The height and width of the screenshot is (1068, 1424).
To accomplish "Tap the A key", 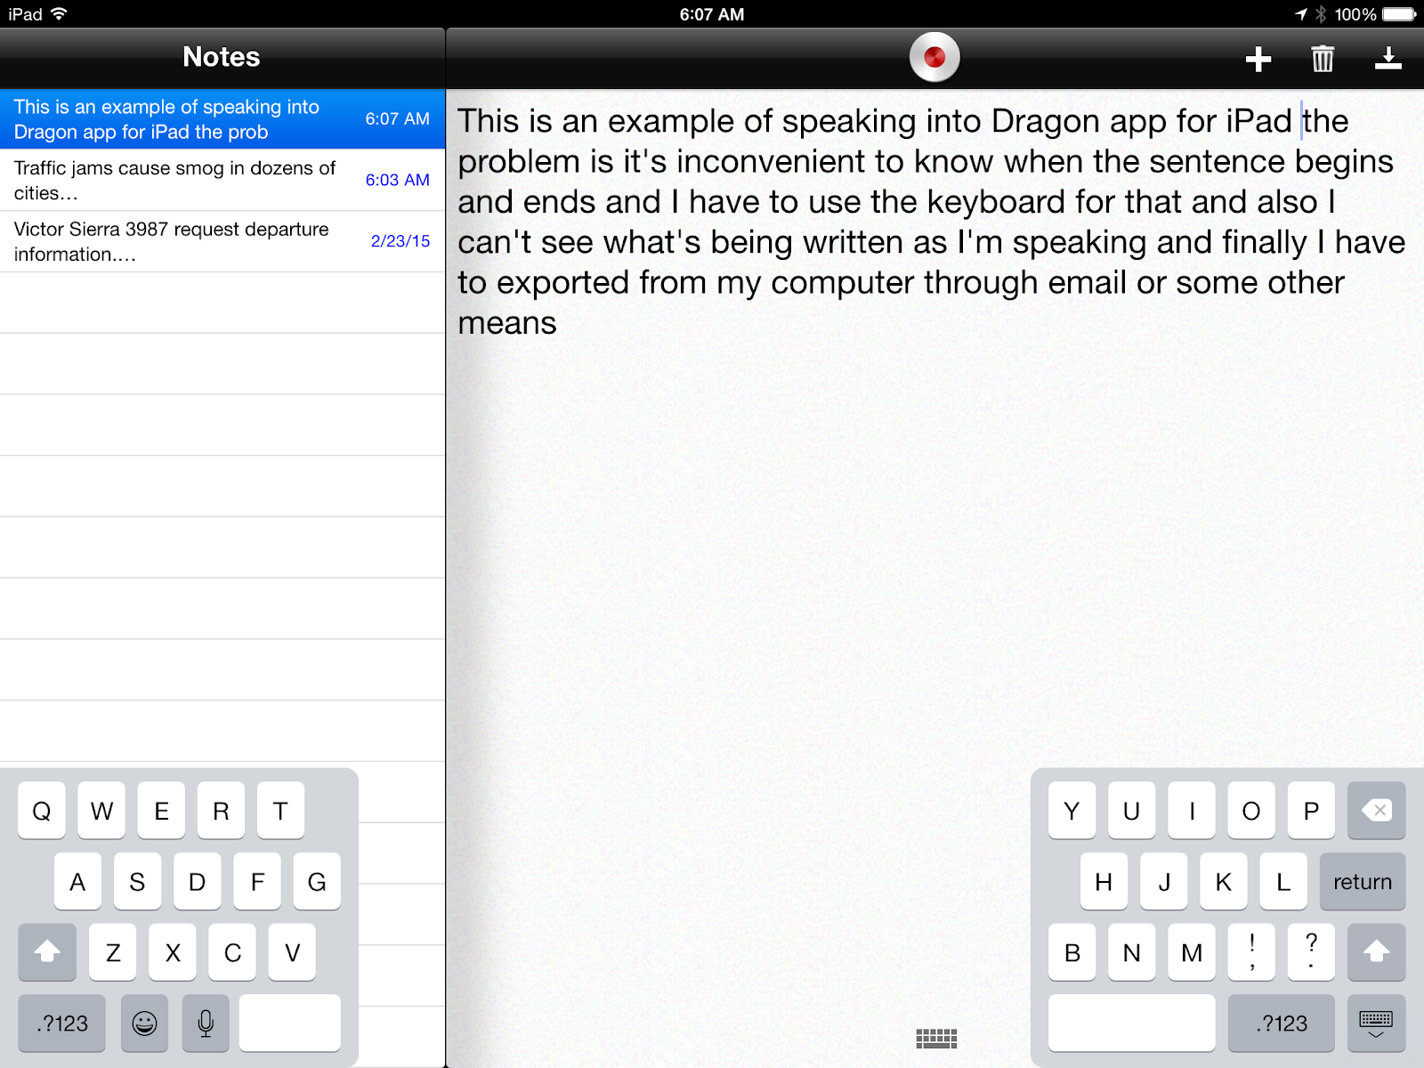I will (77, 882).
